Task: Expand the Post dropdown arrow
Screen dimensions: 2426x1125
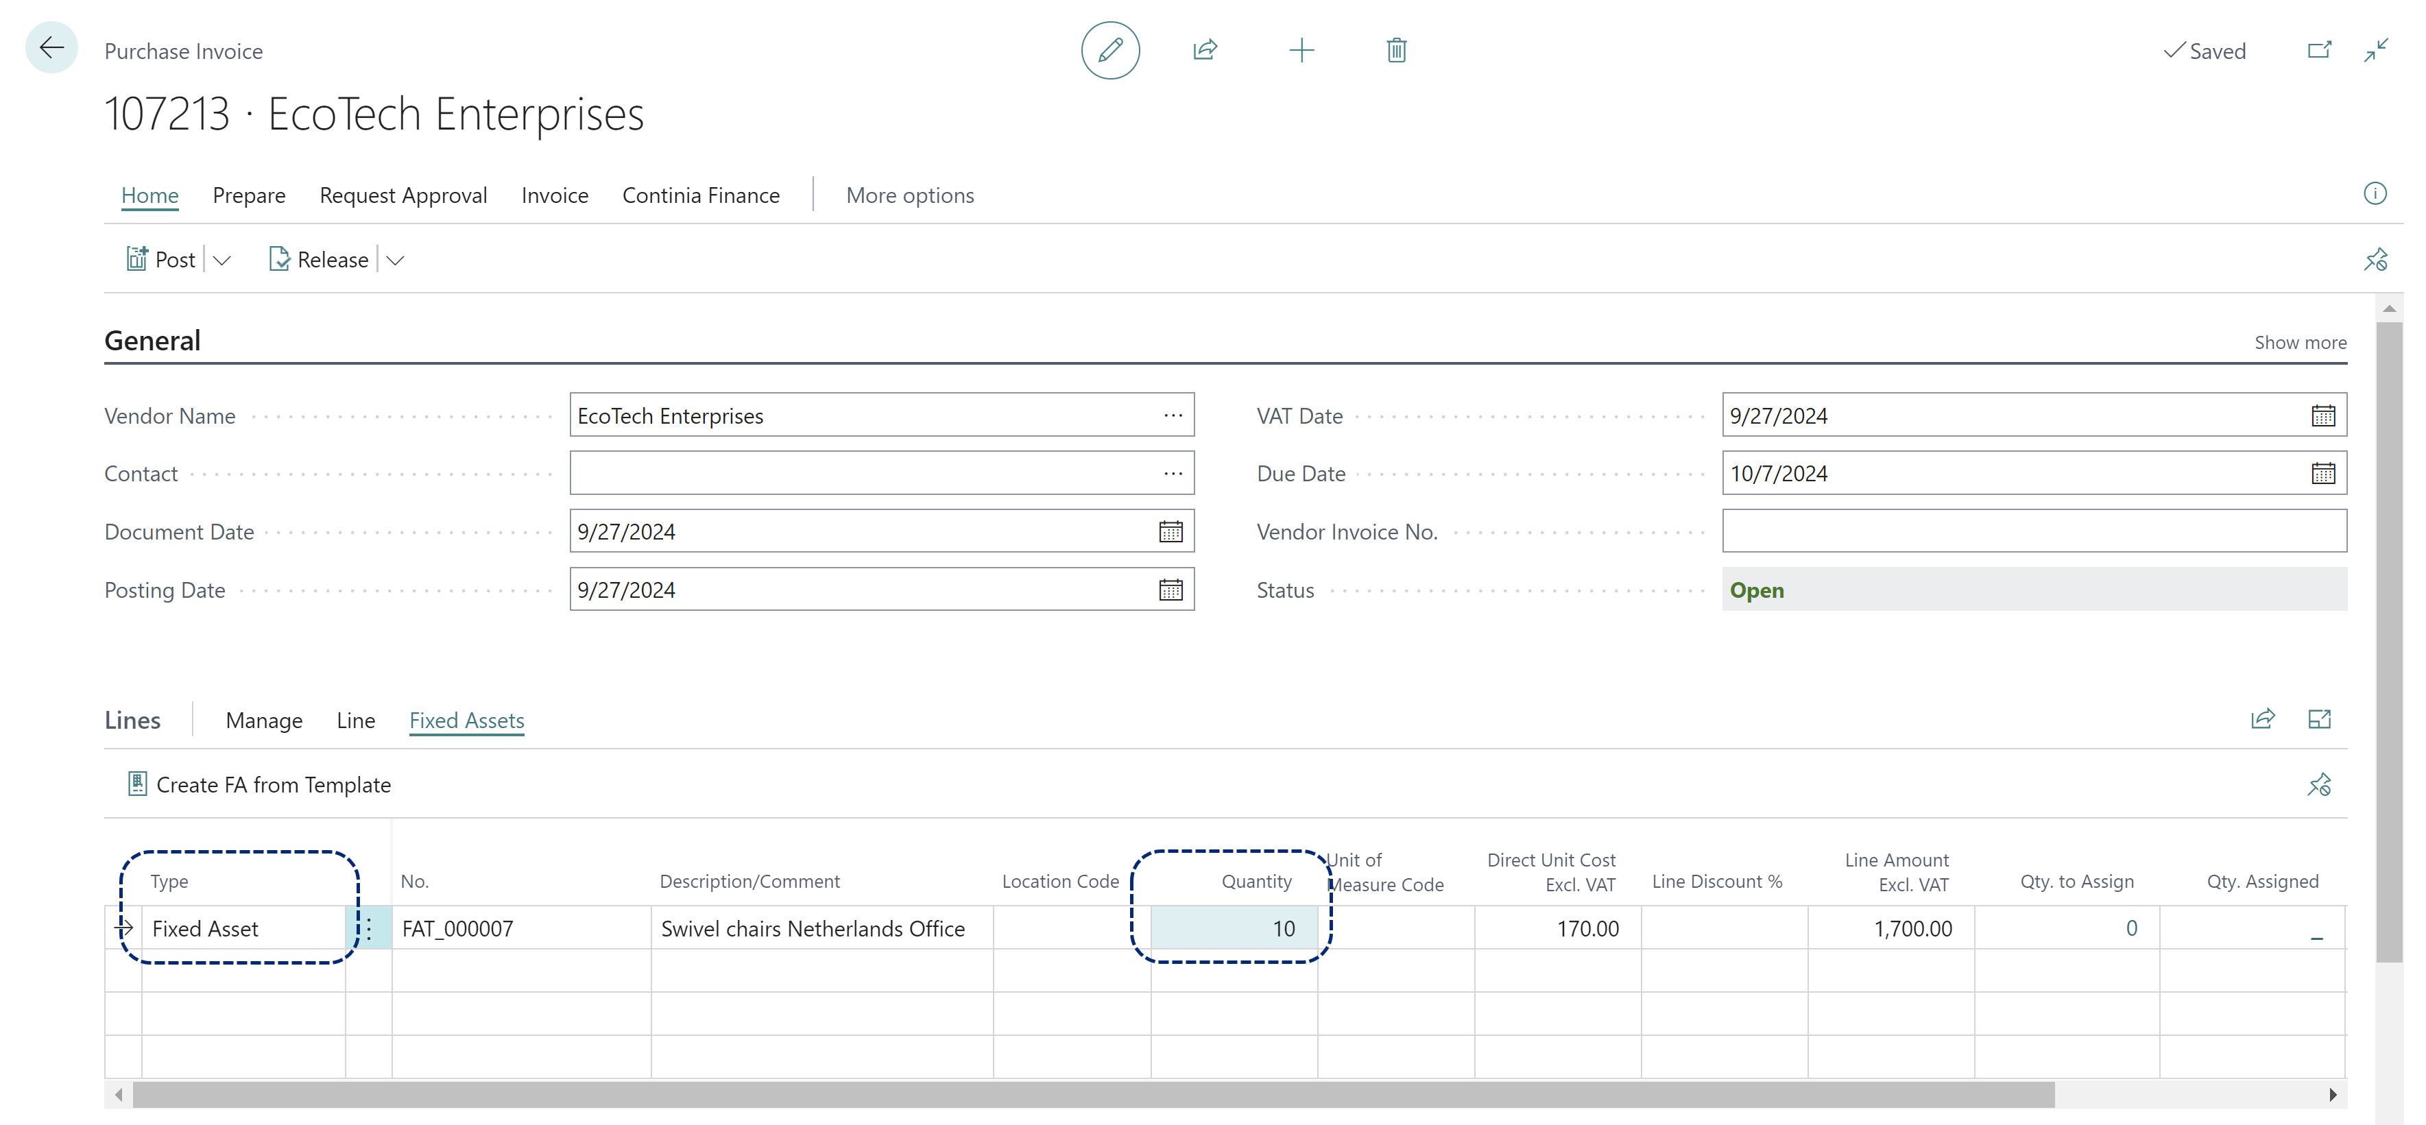Action: (221, 258)
